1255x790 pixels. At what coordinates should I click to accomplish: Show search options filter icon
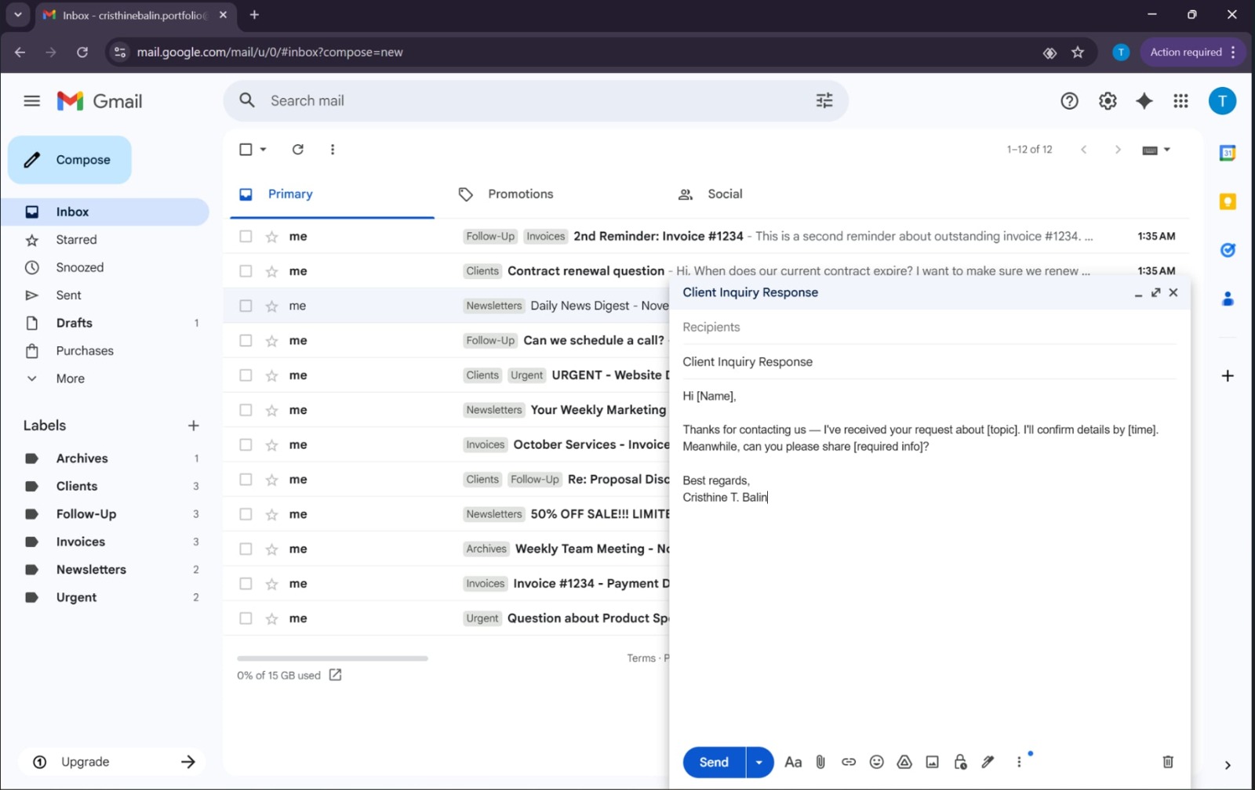[x=824, y=101]
